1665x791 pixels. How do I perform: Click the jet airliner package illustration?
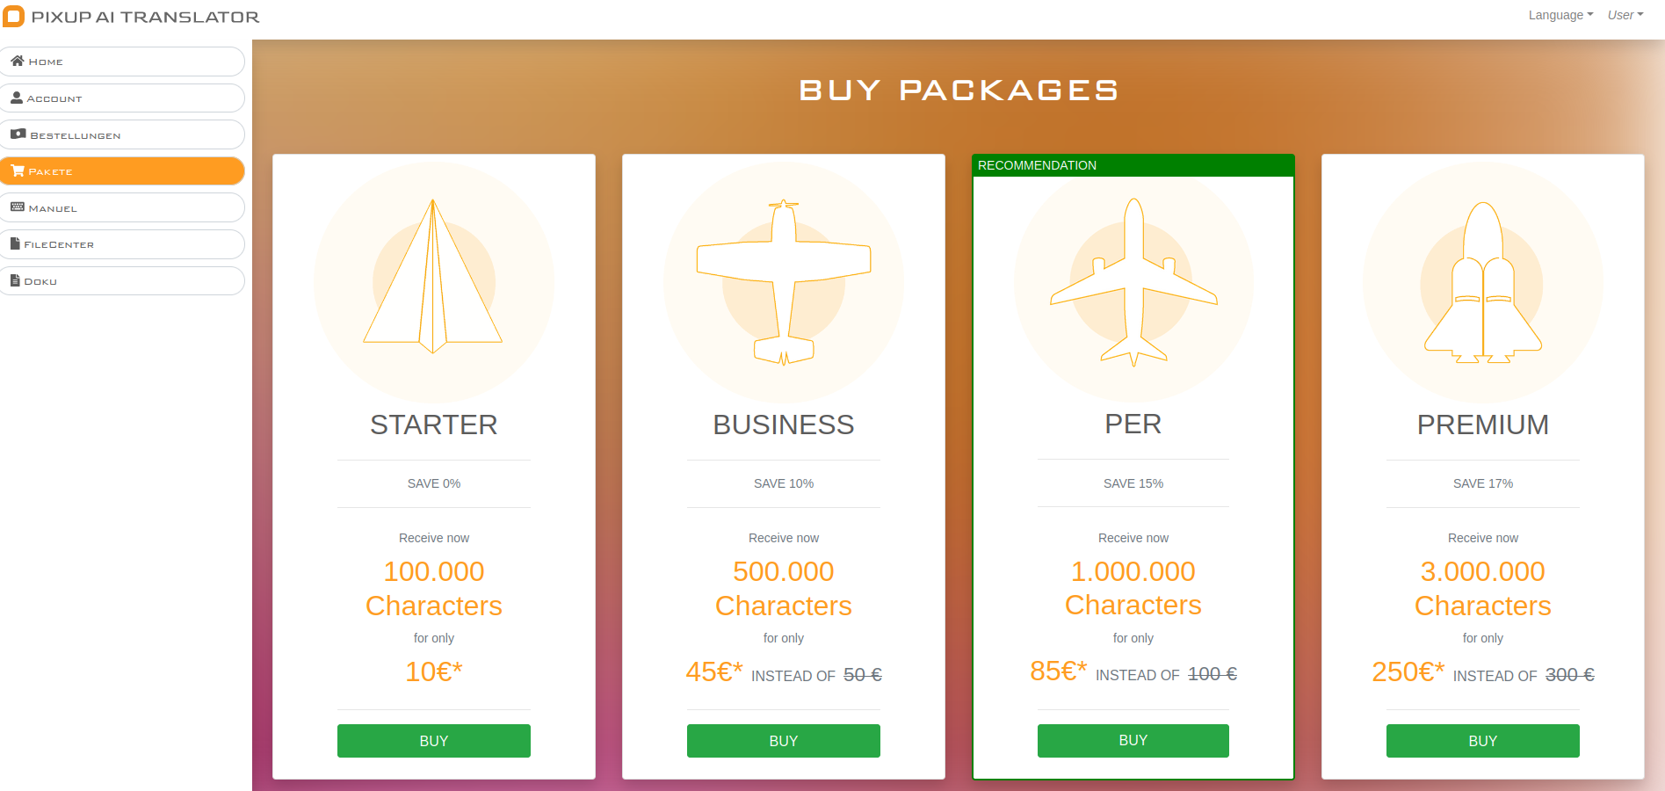coord(1133,281)
